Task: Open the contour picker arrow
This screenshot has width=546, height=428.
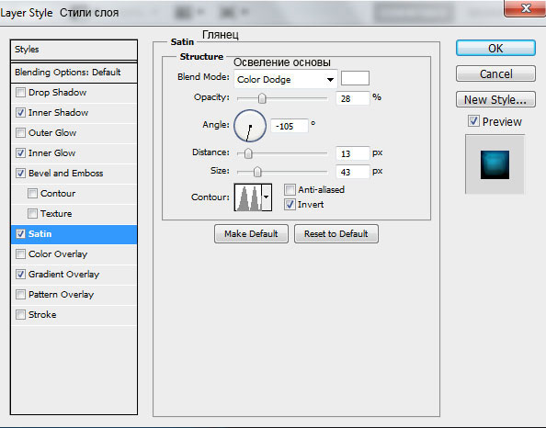Action: pos(267,197)
